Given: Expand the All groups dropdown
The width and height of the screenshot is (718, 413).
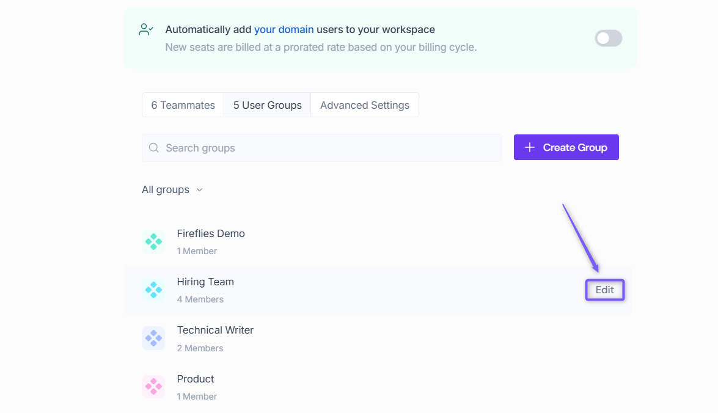Looking at the screenshot, I should point(172,189).
